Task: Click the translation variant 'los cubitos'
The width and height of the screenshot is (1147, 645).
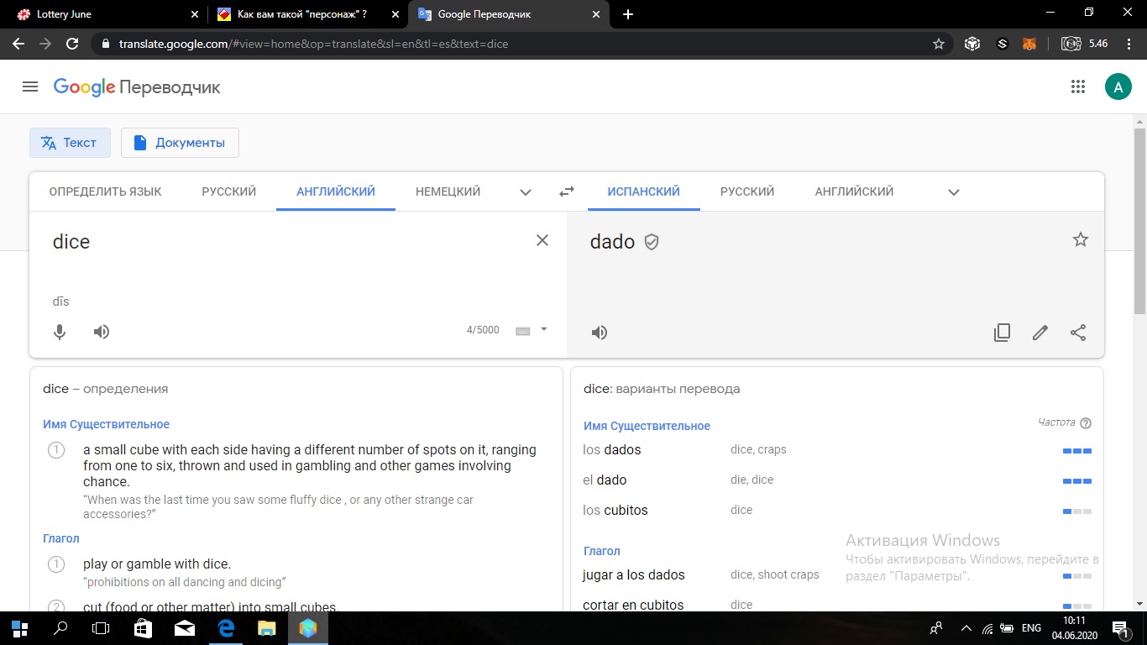Action: point(615,510)
